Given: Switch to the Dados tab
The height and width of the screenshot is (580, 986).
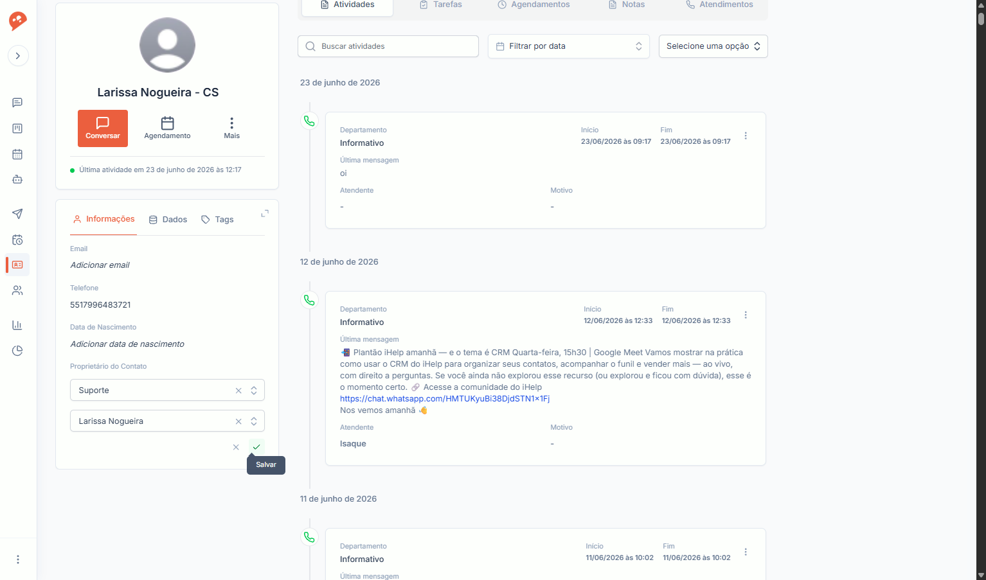Looking at the screenshot, I should point(168,220).
